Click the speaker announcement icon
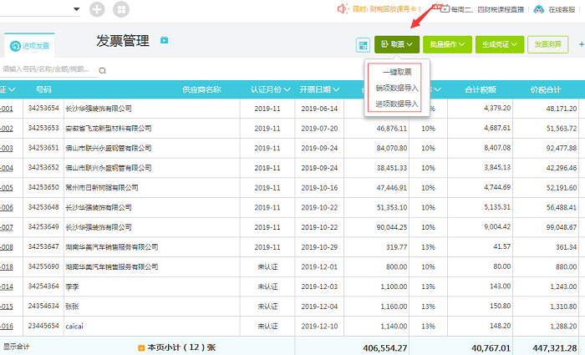585x355 pixels. [x=343, y=8]
